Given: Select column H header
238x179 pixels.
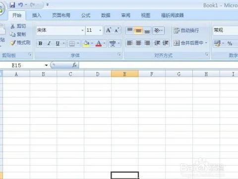Looking at the screenshot, I should 206,74.
